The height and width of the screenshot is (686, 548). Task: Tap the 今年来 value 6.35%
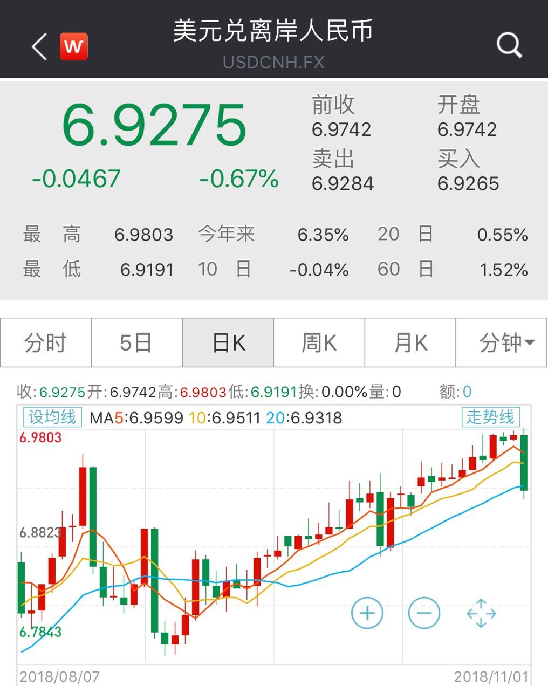coord(323,235)
